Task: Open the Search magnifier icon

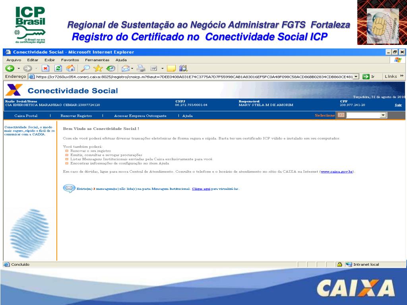Action: point(85,68)
